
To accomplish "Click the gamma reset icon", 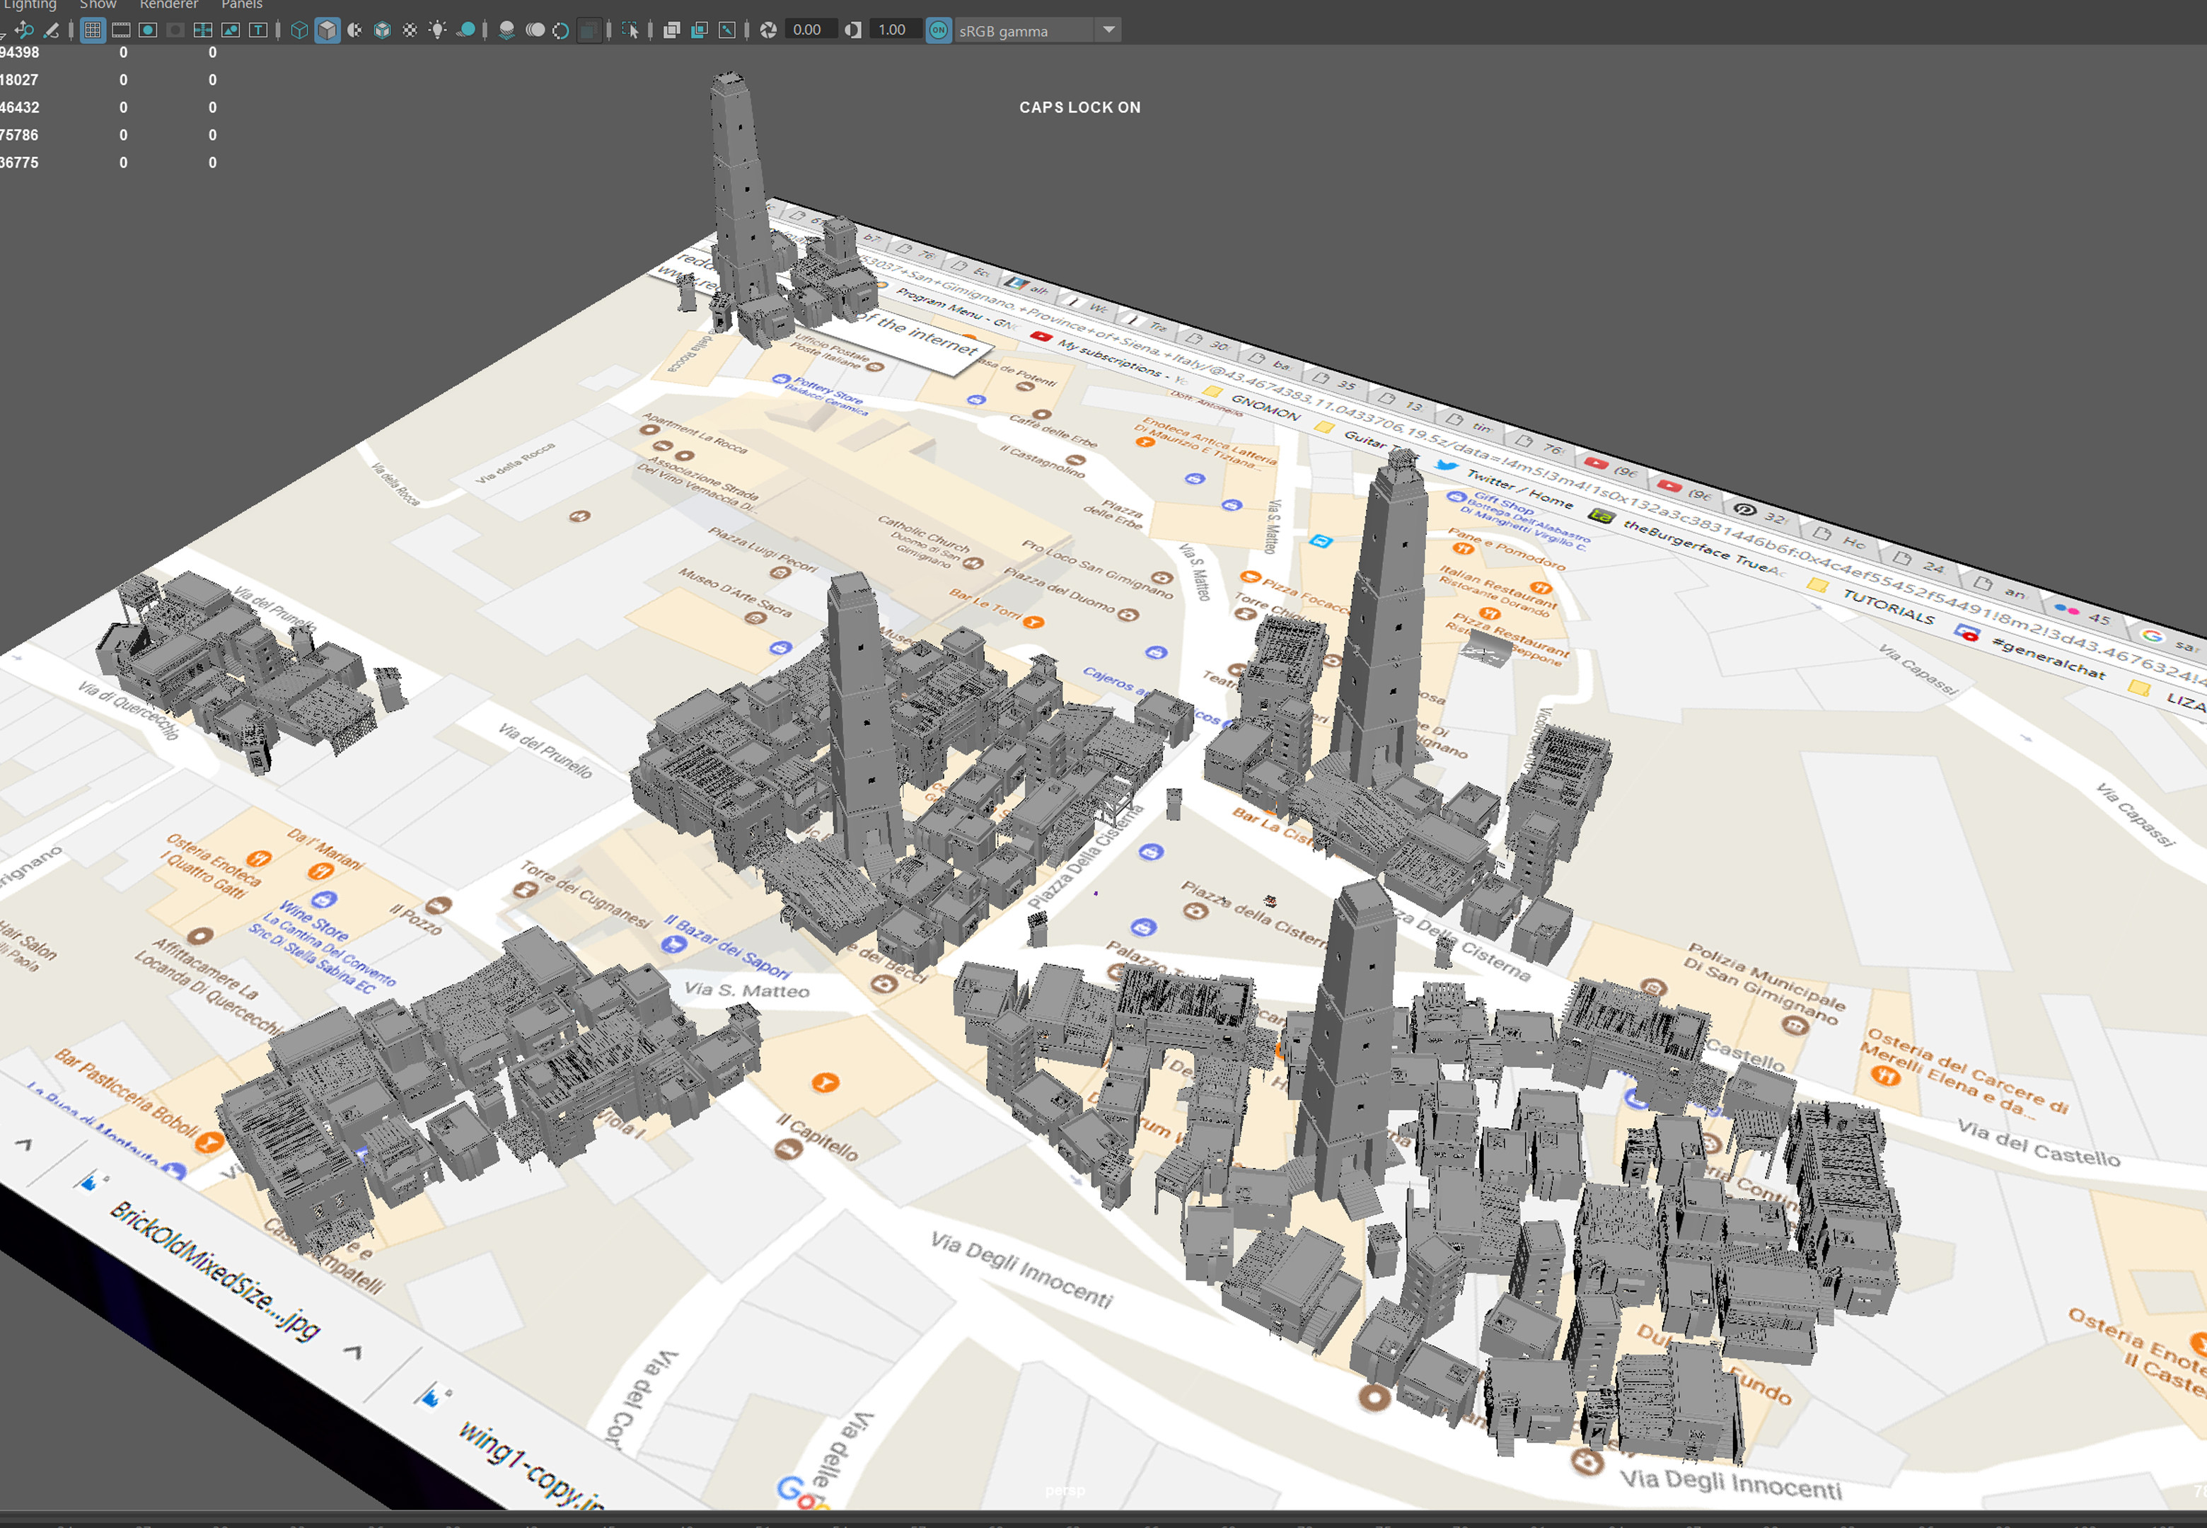I will (x=853, y=30).
